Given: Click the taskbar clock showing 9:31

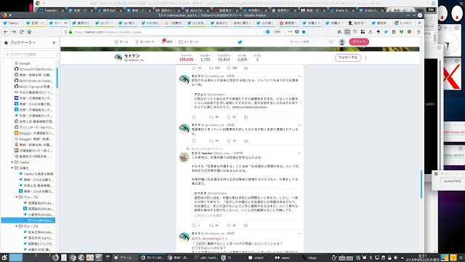Looking at the screenshot, I should [x=422, y=258].
